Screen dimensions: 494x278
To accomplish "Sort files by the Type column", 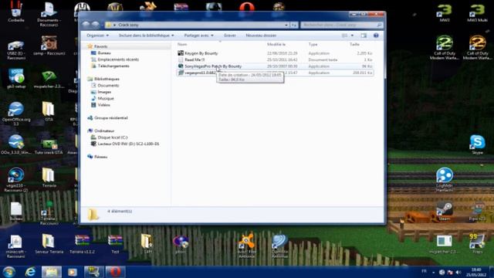I will pyautogui.click(x=313, y=45).
